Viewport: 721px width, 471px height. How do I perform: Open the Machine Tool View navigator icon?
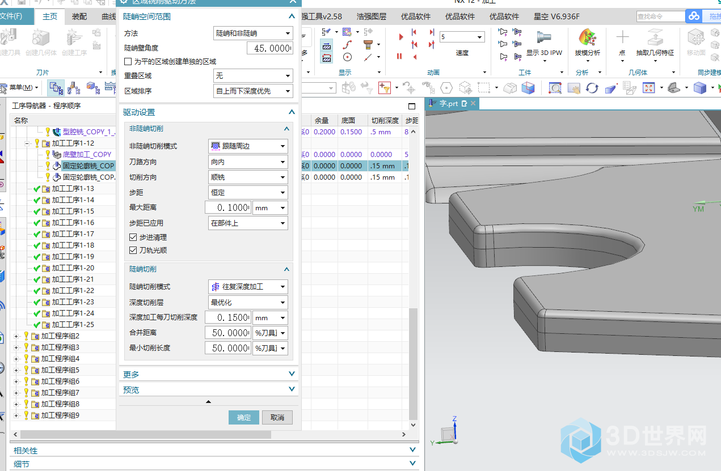[x=74, y=88]
